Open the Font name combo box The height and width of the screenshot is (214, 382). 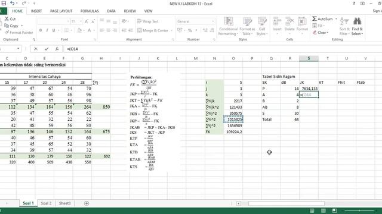[54, 21]
